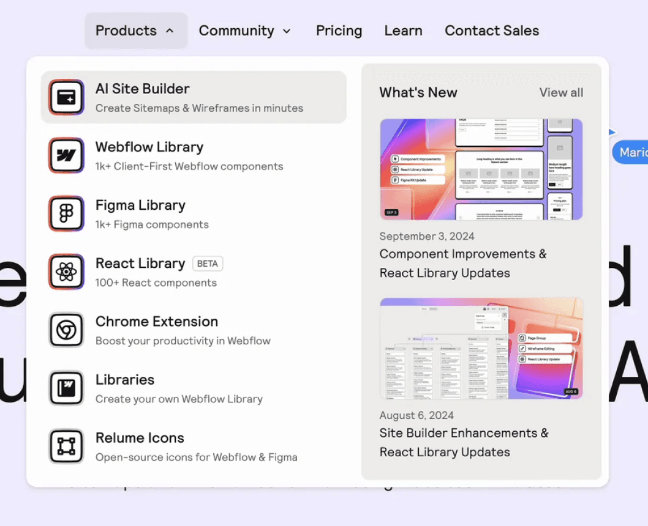The image size is (648, 526).
Task: Click '100+ React components' description
Action: point(156,283)
